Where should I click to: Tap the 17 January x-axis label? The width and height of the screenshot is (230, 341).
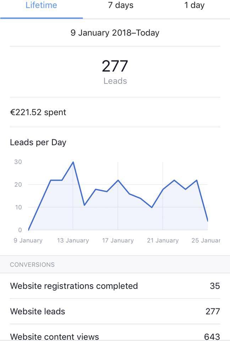[118, 240]
